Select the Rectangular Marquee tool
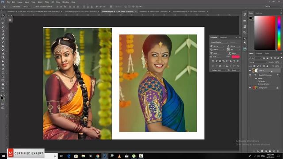The height and width of the screenshot is (159, 283). (x=3, y=19)
